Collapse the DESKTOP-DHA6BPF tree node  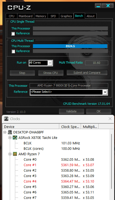[x=5, y=132]
